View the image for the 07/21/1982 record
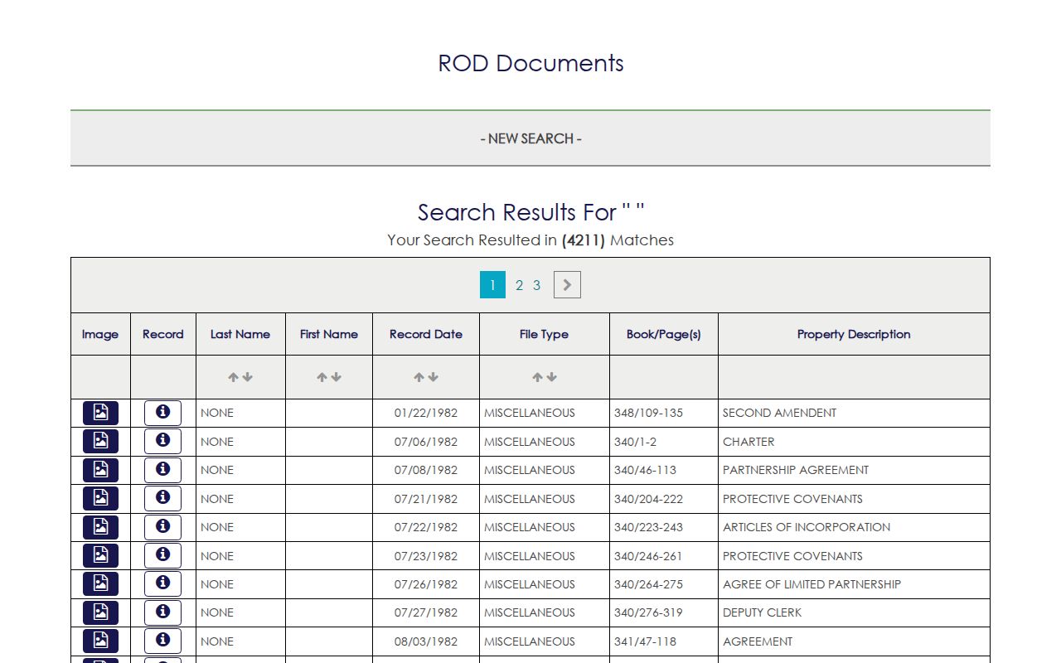 click(x=100, y=499)
